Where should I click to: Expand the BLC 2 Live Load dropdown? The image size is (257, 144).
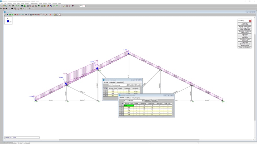coord(143,100)
